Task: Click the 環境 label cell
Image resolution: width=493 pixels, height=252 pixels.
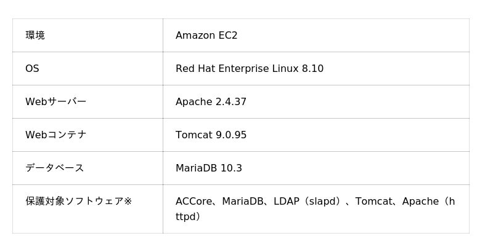Action: pyautogui.click(x=35, y=36)
